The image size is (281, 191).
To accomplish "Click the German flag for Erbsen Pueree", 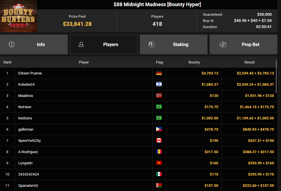I will 159,73.
